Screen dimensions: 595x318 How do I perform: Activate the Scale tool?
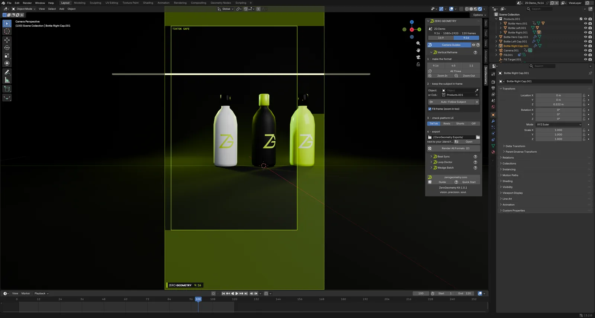[7, 55]
